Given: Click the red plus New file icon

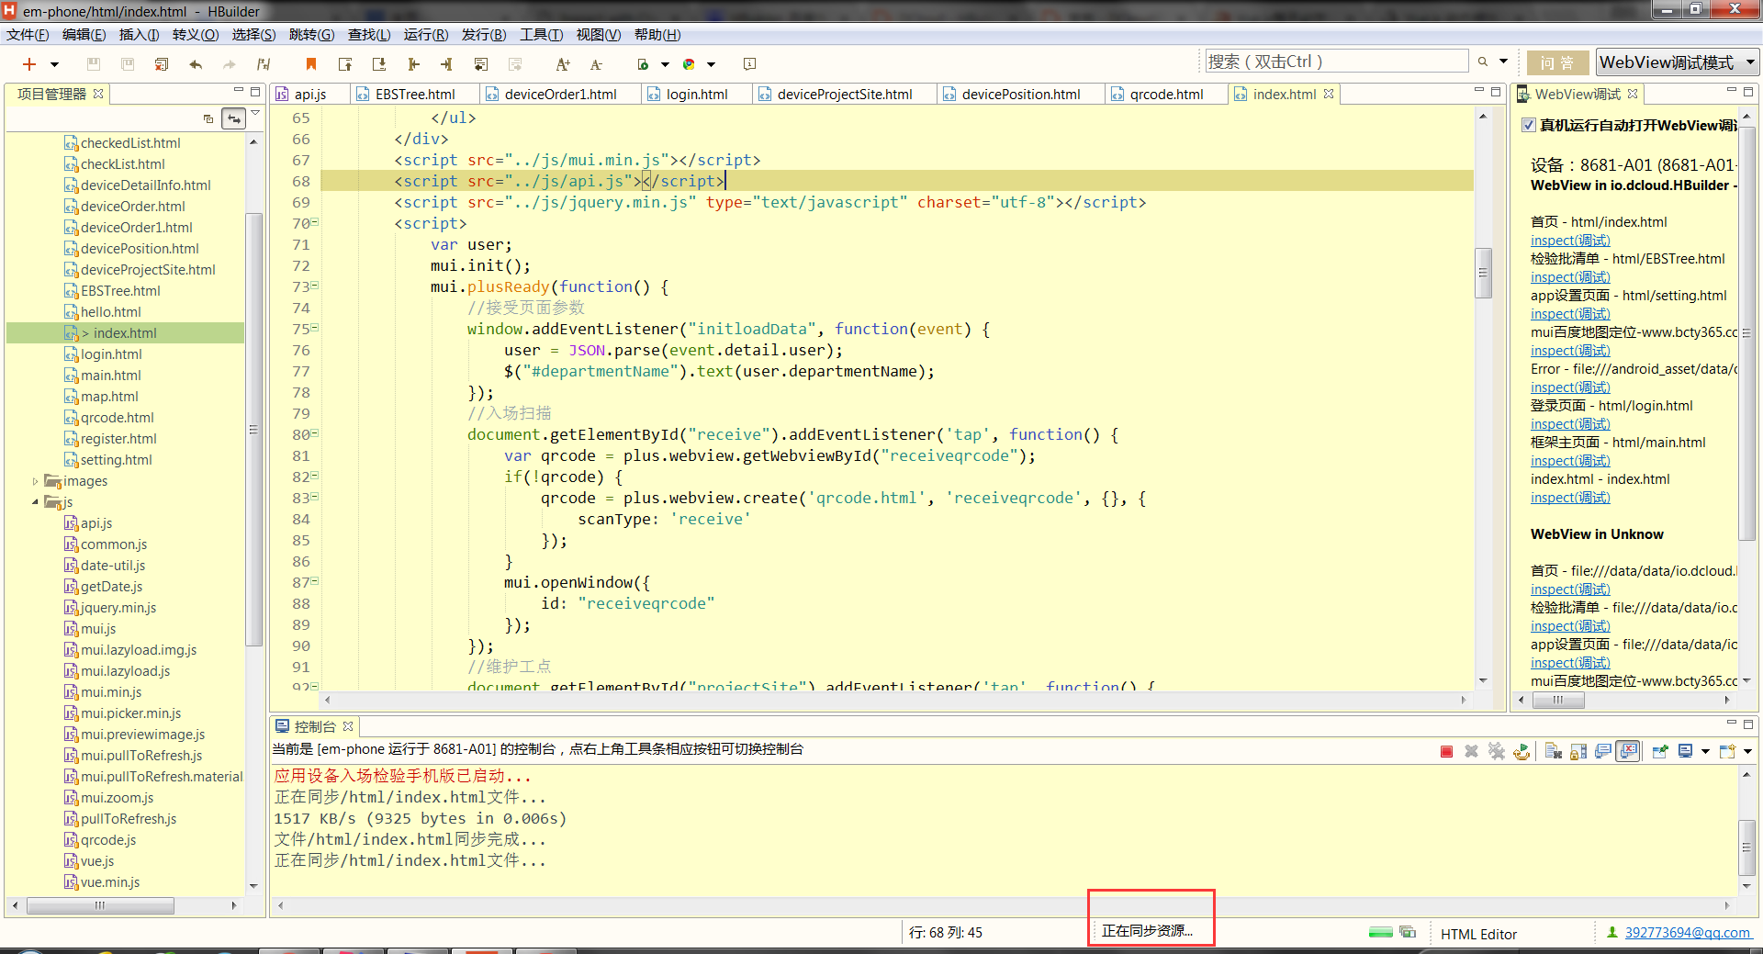Looking at the screenshot, I should click(29, 64).
